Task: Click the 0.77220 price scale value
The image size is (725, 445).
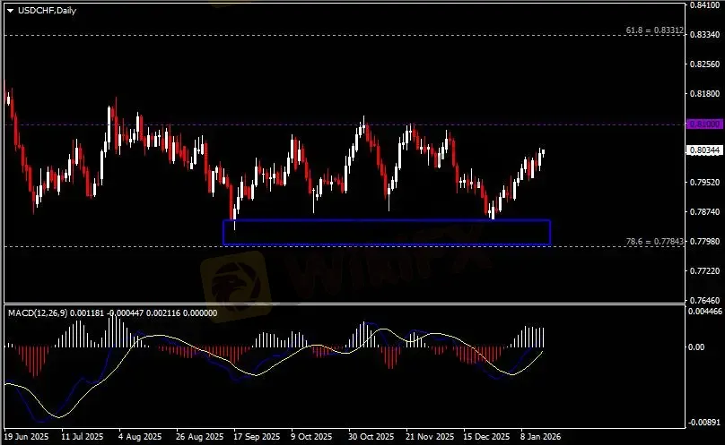Action: pyautogui.click(x=704, y=271)
